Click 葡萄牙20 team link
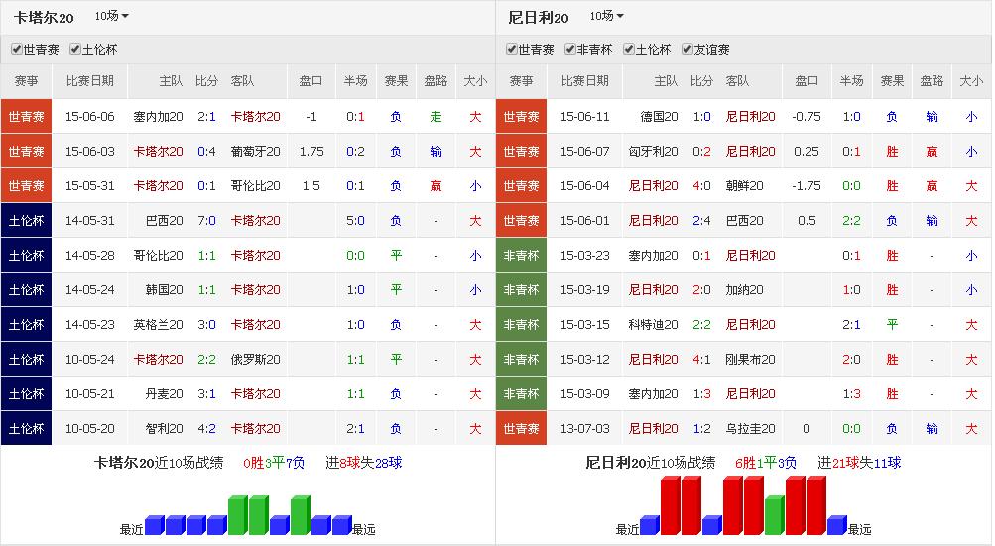 point(255,152)
